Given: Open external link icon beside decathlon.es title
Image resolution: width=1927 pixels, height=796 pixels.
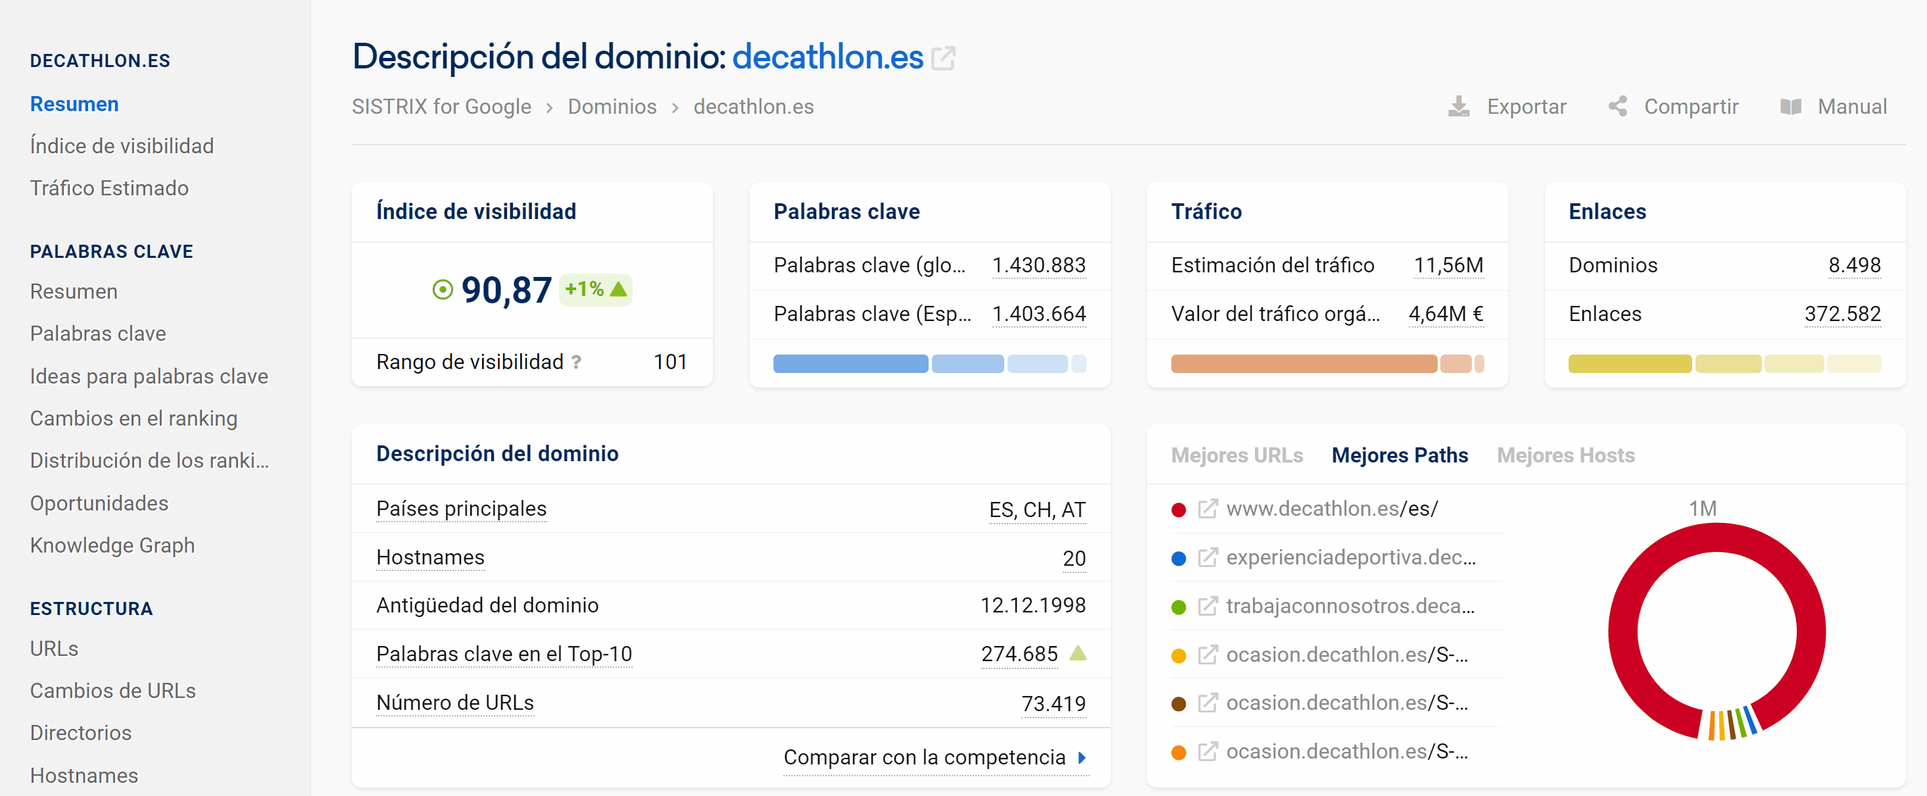Looking at the screenshot, I should tap(942, 58).
